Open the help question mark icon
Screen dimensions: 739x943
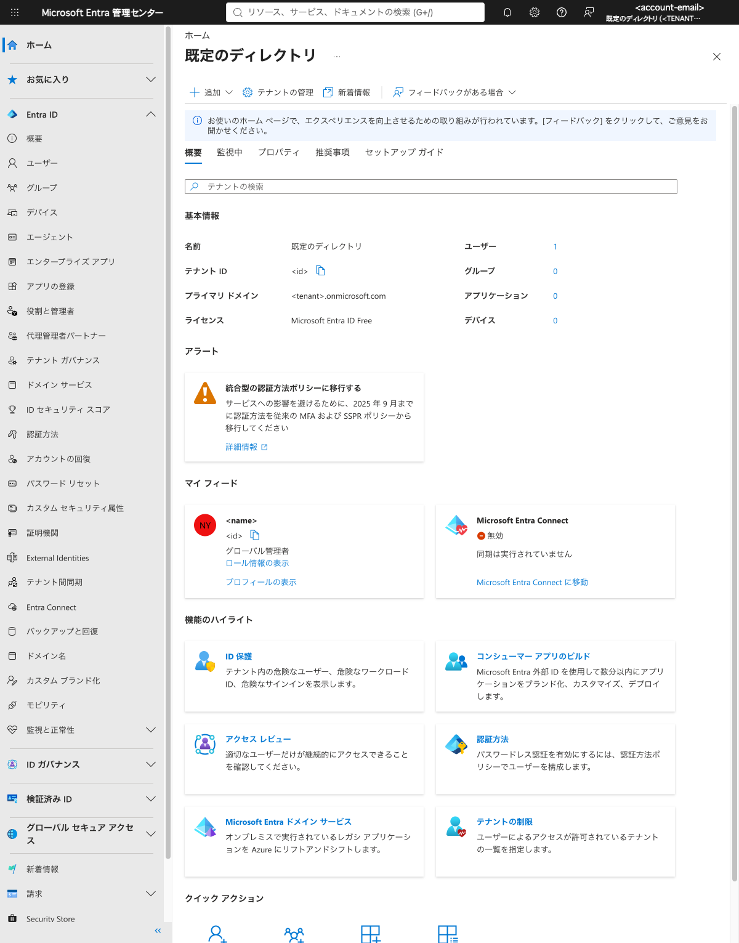[x=562, y=12]
